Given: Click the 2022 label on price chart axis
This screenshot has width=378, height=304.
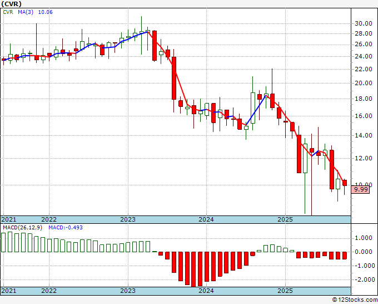Looking at the screenshot, I should 49,219.
